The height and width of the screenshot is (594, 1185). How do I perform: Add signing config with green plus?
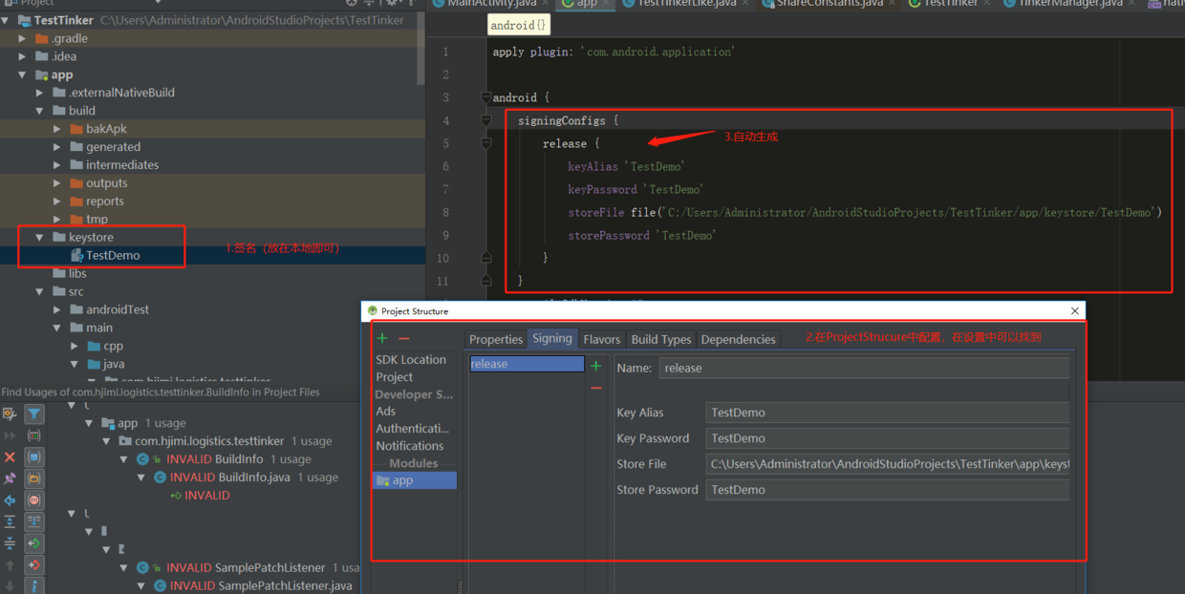pyautogui.click(x=596, y=366)
